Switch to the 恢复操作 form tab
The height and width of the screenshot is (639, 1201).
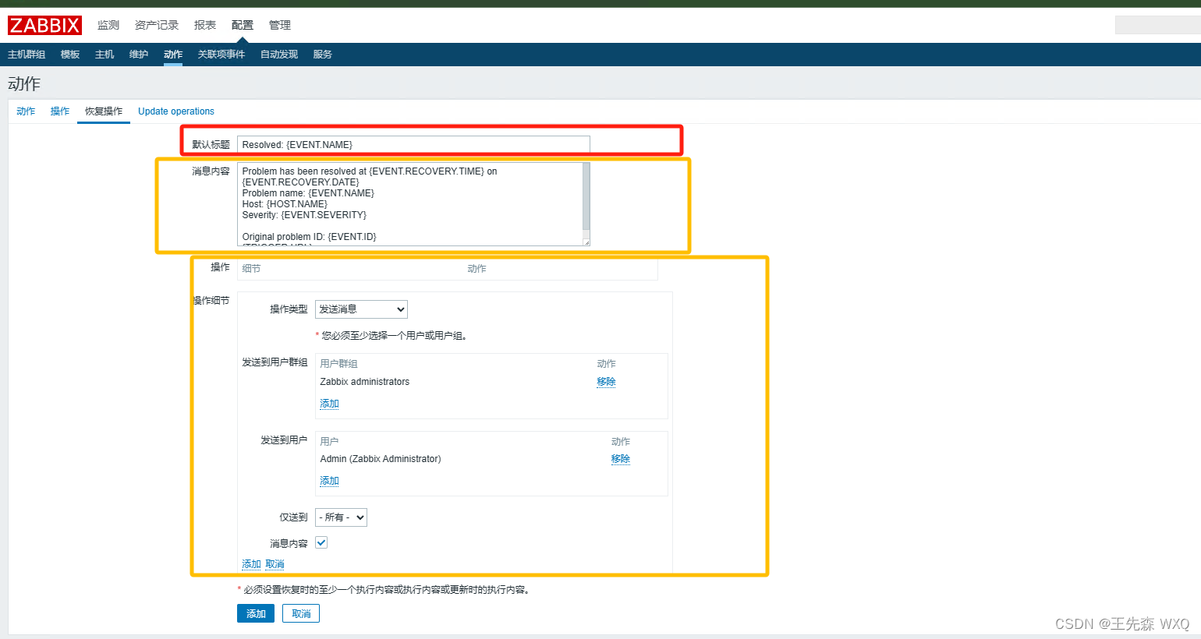pos(104,111)
